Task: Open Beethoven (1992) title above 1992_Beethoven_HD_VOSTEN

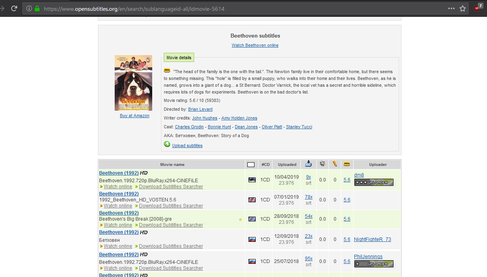Action: pos(119,194)
